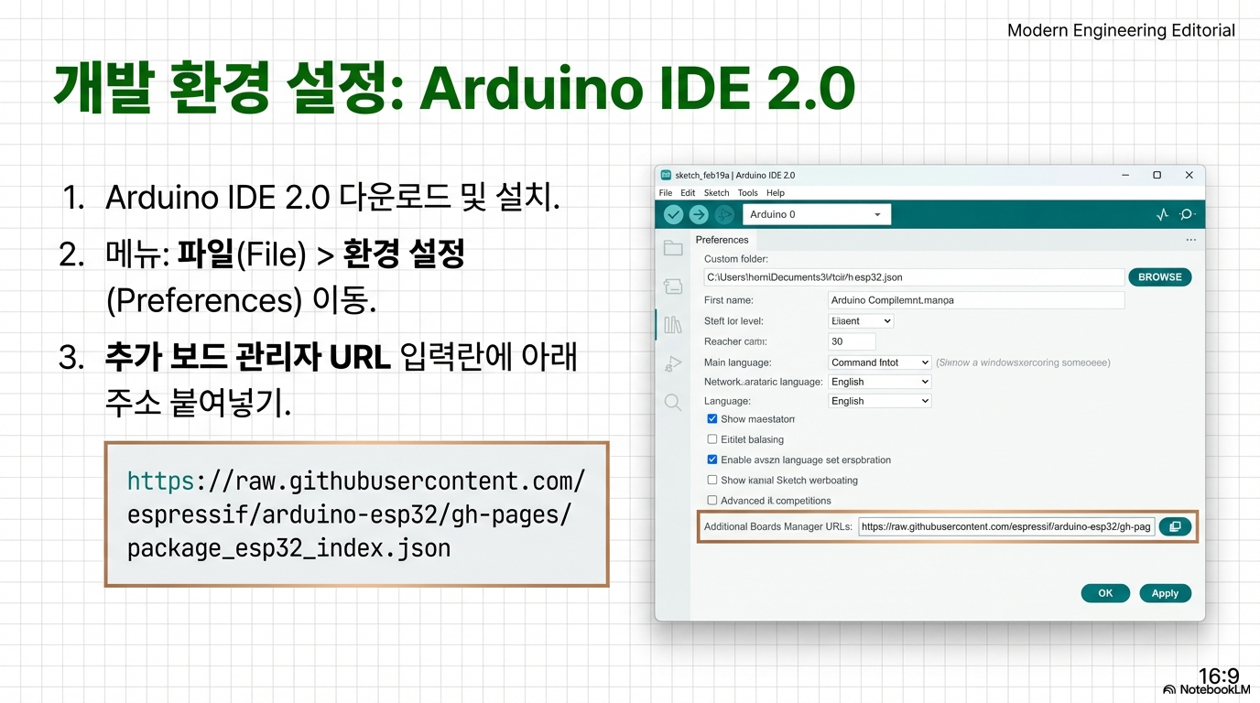
Task: Click the Reacher cambi field showing 30
Action: [x=852, y=341]
